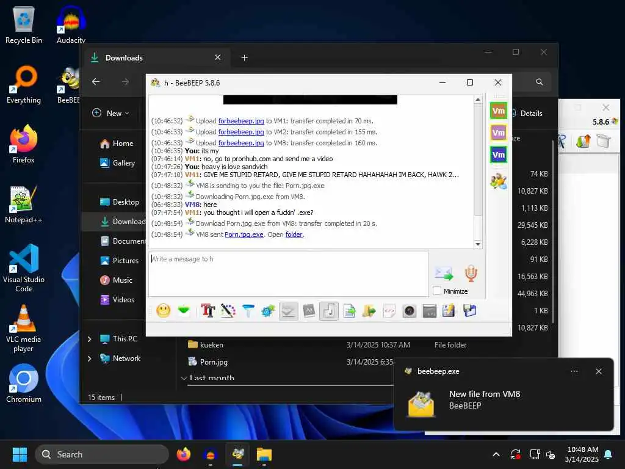Viewport: 625px width, 469px height.
Task: Click the taskbar Search box
Action: pyautogui.click(x=102, y=454)
